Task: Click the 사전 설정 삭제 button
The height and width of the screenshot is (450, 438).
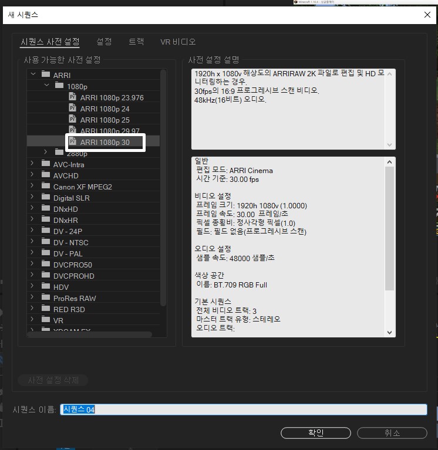Action: [x=53, y=380]
